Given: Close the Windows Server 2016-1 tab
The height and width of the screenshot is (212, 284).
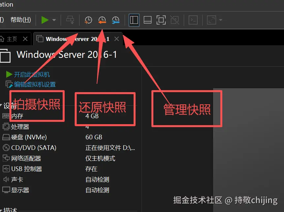Looking at the screenshot, I should [x=117, y=39].
